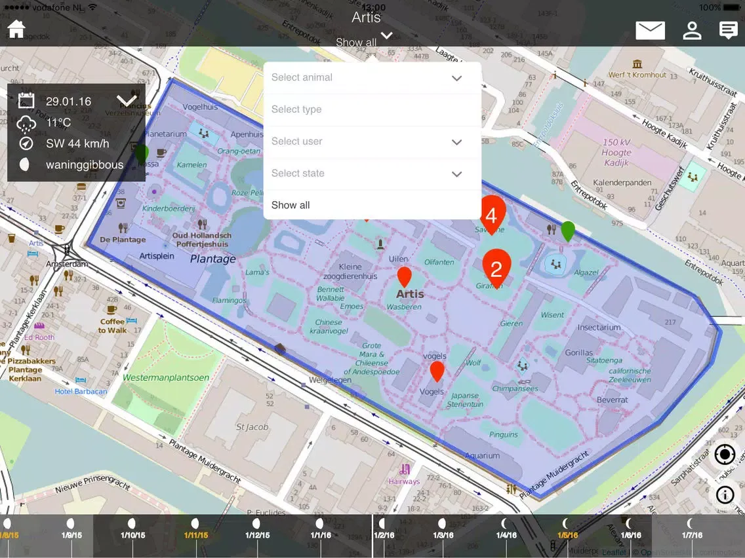Screen dimensions: 745x558
Task: Open the Select user dropdown
Action: (x=372, y=142)
